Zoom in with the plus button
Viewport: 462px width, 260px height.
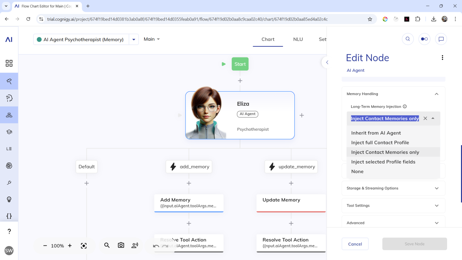70,246
